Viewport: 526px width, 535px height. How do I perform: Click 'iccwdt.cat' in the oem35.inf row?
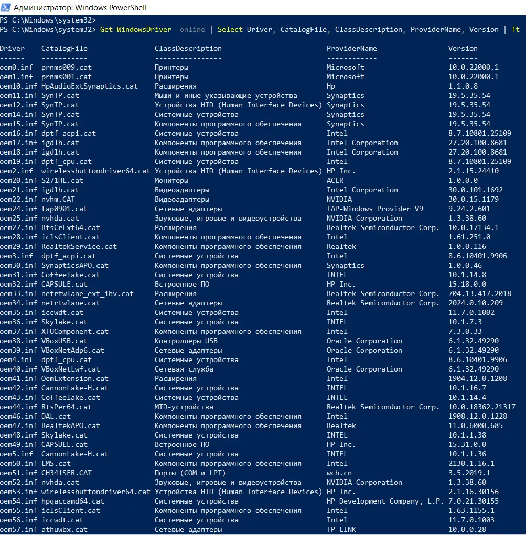tap(62, 312)
